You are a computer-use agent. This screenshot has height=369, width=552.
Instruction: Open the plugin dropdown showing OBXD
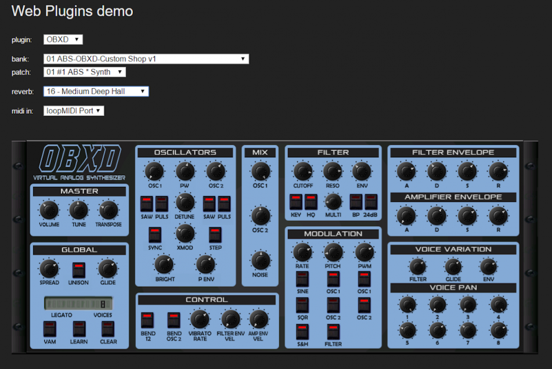[x=63, y=39]
